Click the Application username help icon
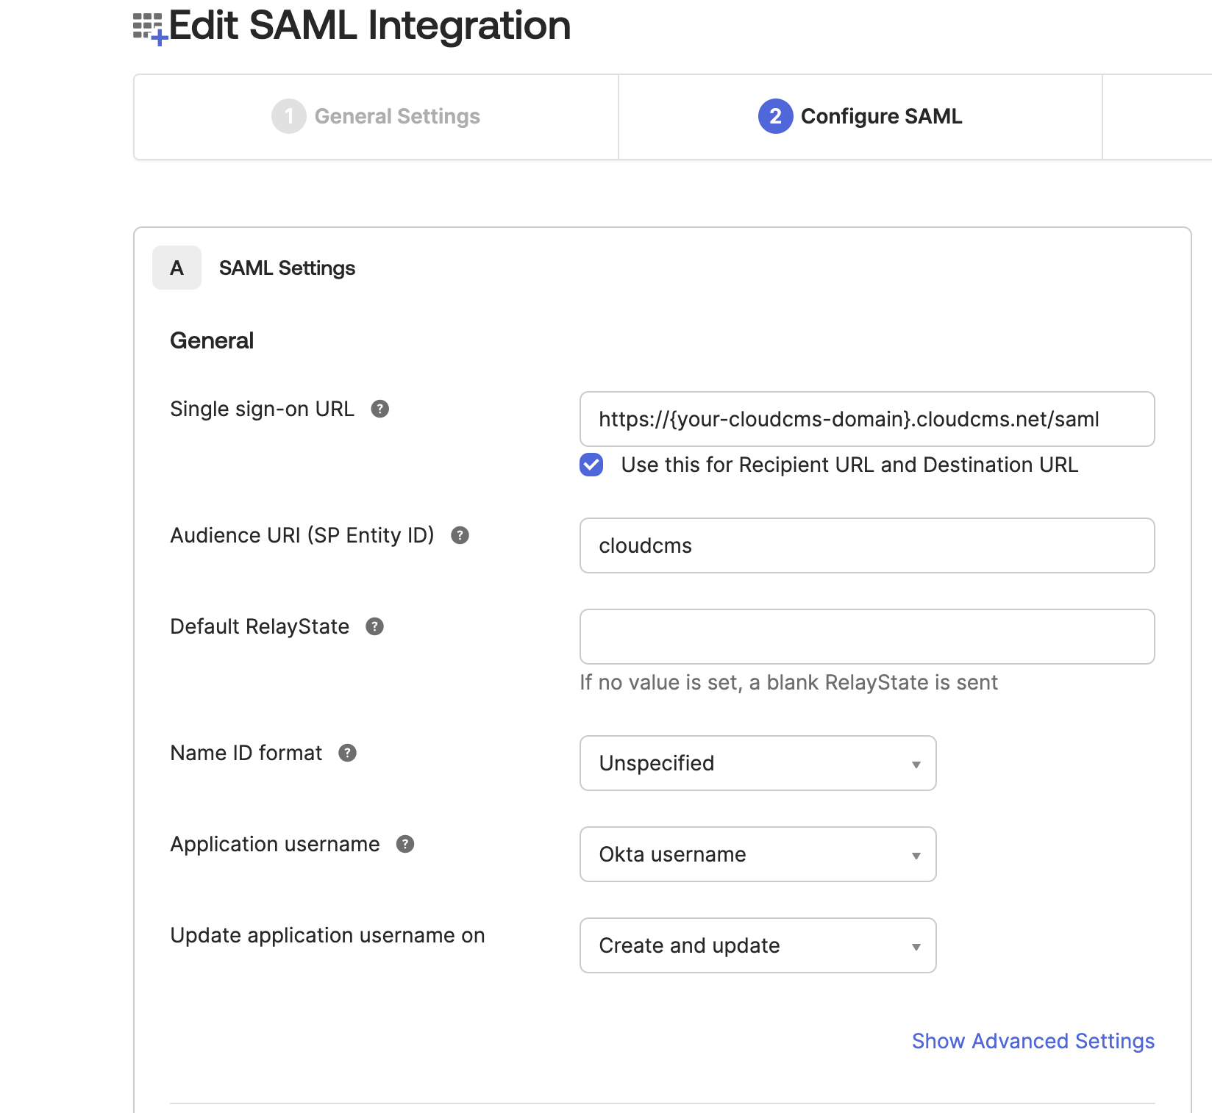The image size is (1212, 1113). point(405,844)
